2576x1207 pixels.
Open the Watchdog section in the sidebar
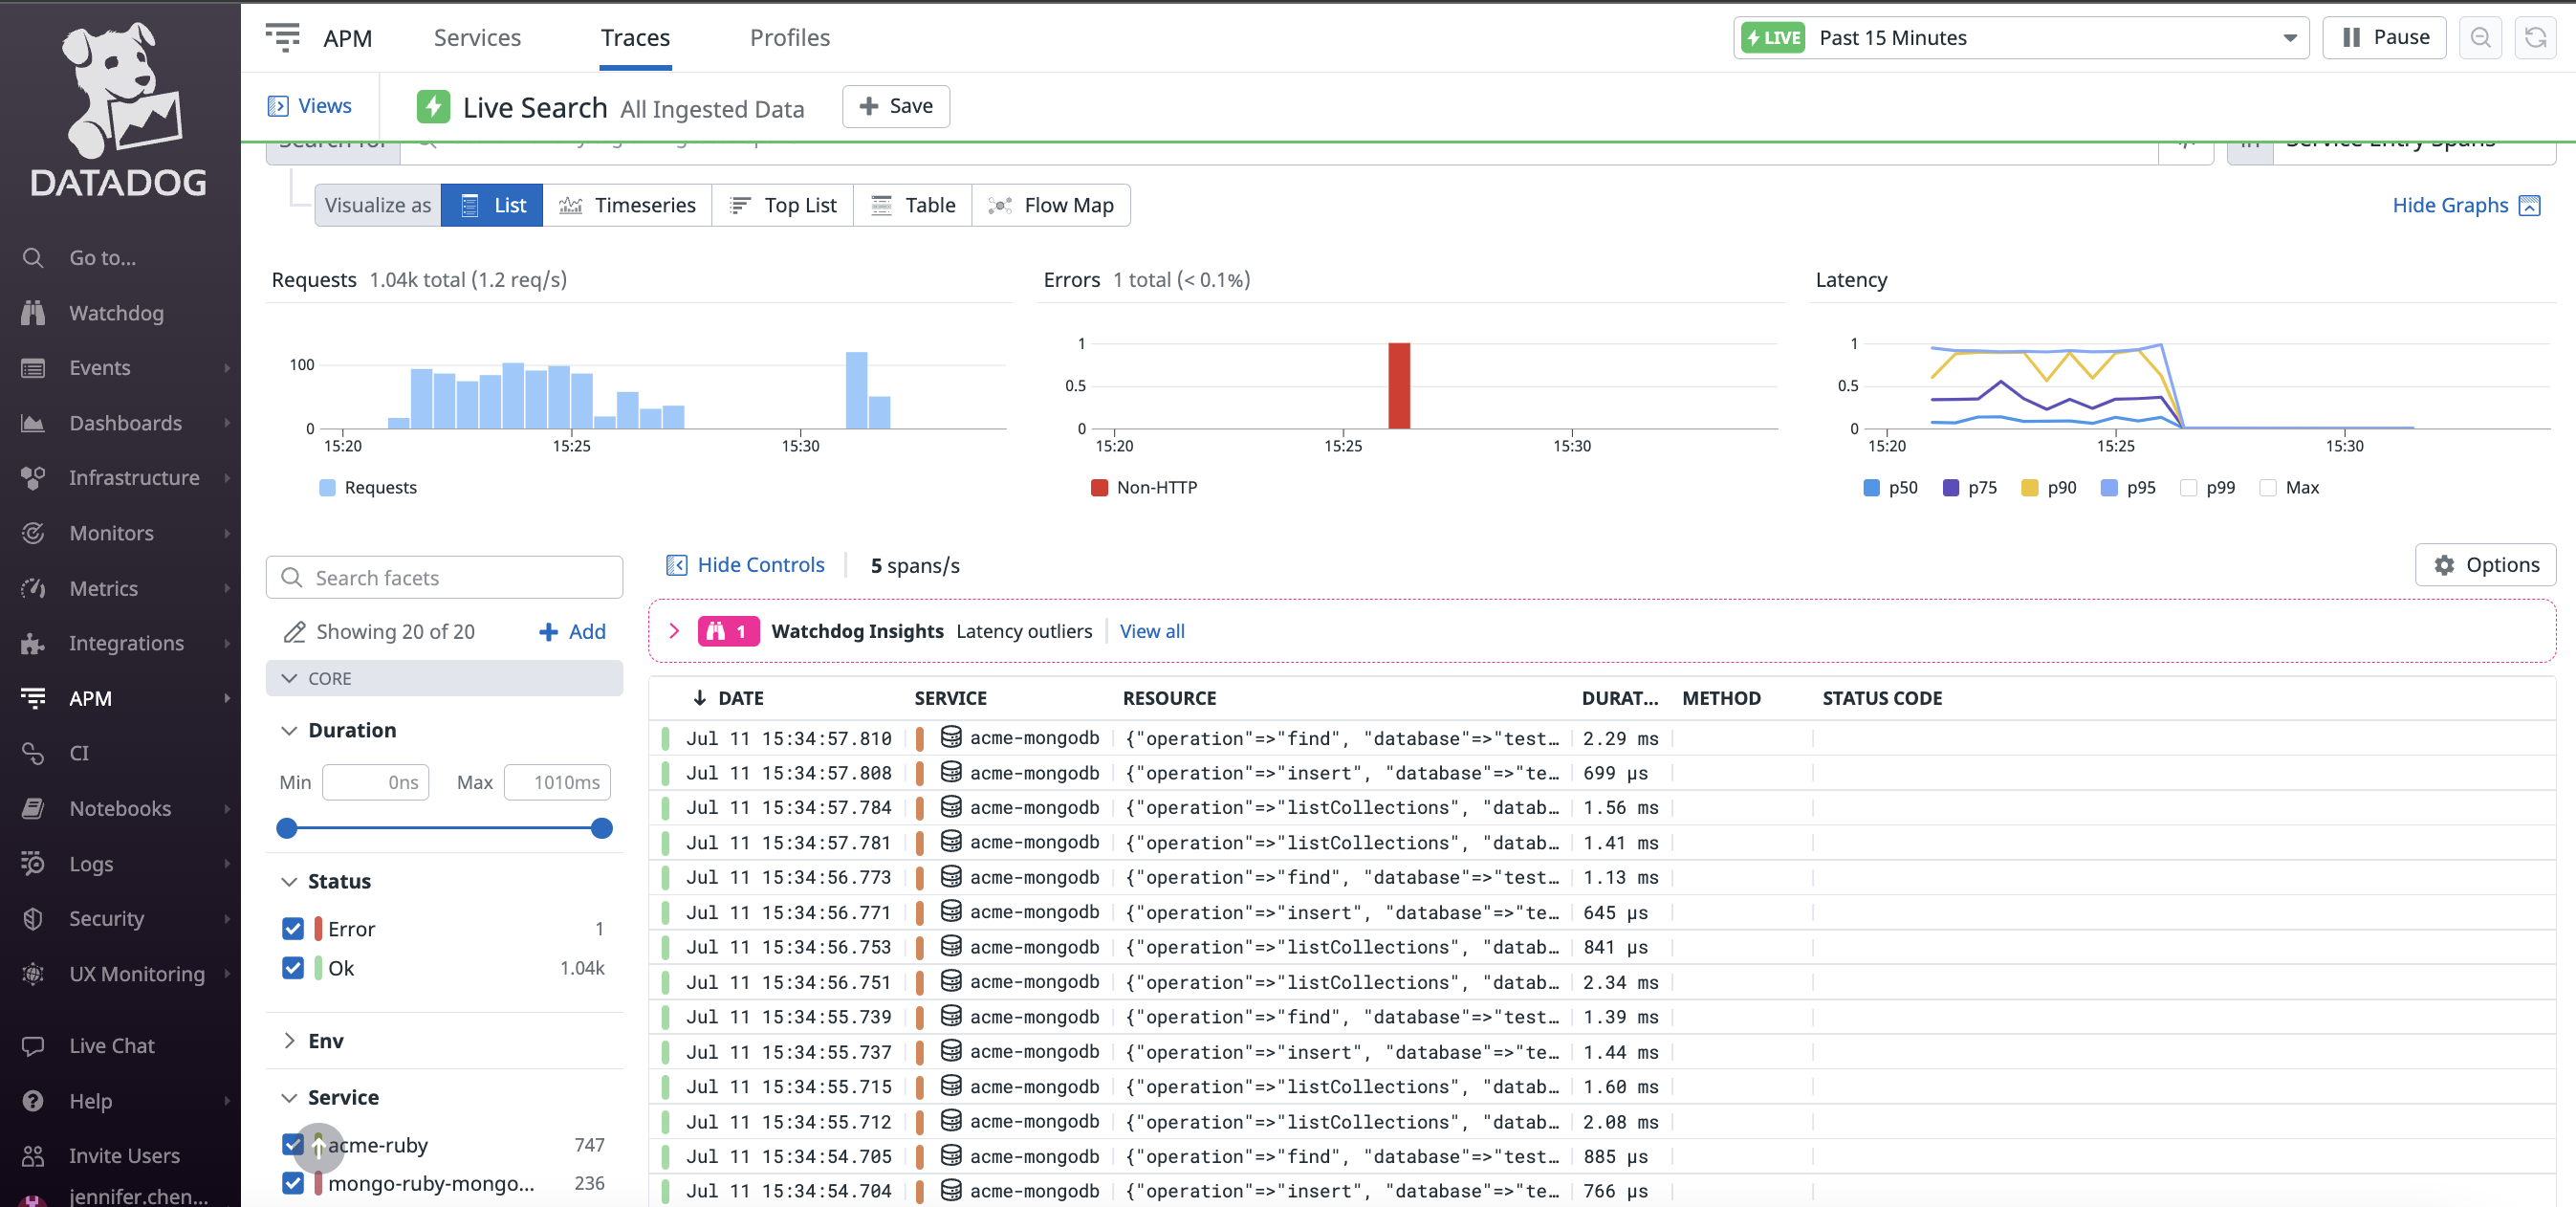(x=116, y=312)
